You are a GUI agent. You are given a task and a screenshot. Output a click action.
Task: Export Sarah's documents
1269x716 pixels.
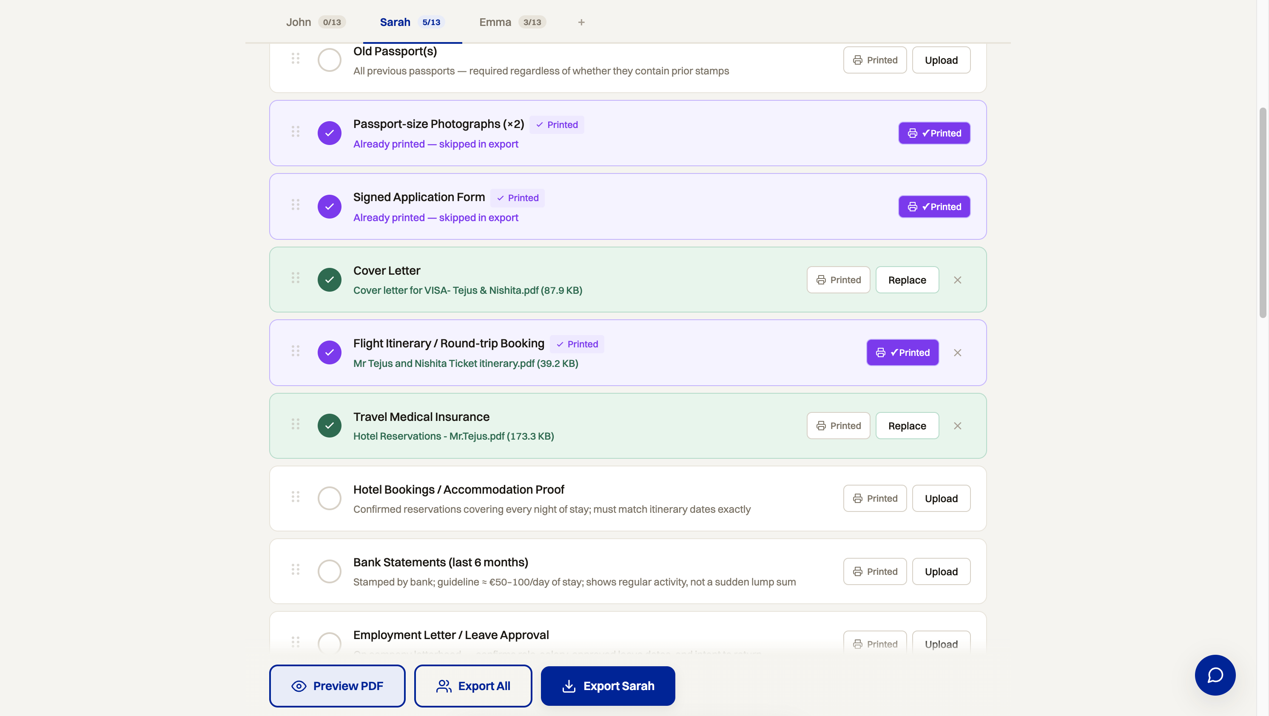click(608, 685)
